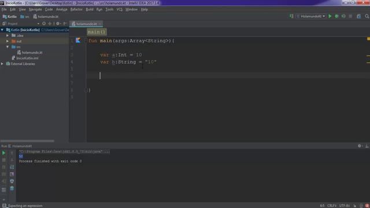Run with coverage from the main toolbar

pyautogui.click(x=343, y=16)
